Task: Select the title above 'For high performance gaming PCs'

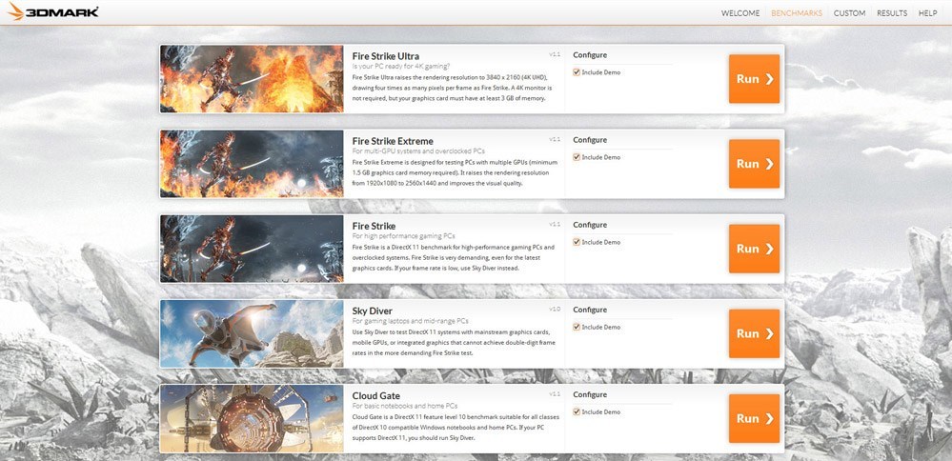Action: [374, 226]
